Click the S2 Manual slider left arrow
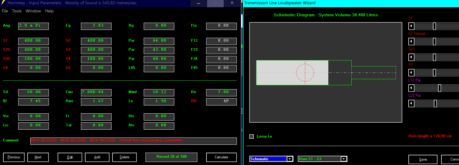Image resolution: width=459 pixels, height=165 pixels. [411, 41]
